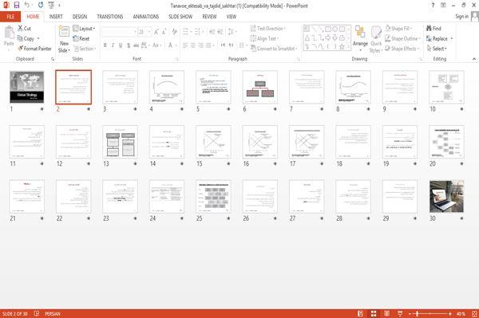This screenshot has height=318, width=479.
Task: Open Shape Effects menu
Action: click(x=402, y=49)
